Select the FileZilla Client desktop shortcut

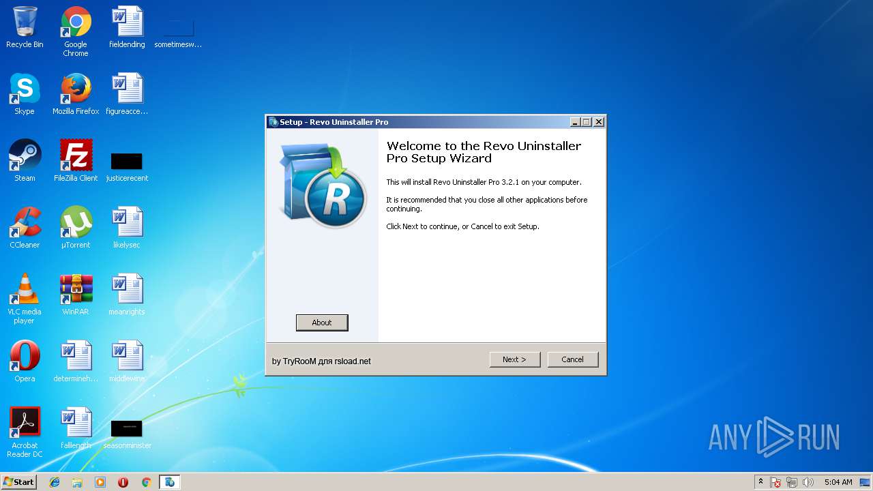coord(76,161)
